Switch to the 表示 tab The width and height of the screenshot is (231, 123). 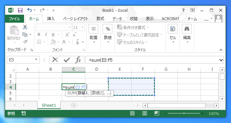[x=150, y=19]
